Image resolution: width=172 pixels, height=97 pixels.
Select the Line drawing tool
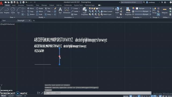(2, 11)
